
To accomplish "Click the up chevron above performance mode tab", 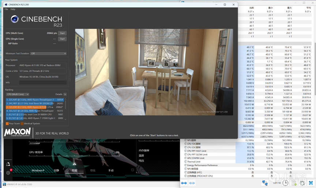I will [x=74, y=164].
